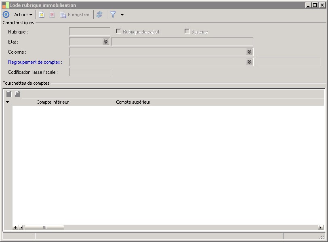Open the filter dropdown arrow
This screenshot has height=242, width=328.
[x=122, y=15]
